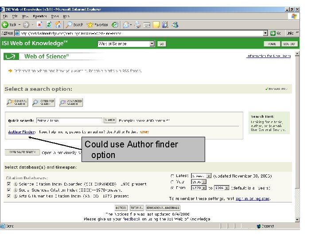Click the Open Saved Search button
Viewport: 319px width, 239px height.
point(23,152)
